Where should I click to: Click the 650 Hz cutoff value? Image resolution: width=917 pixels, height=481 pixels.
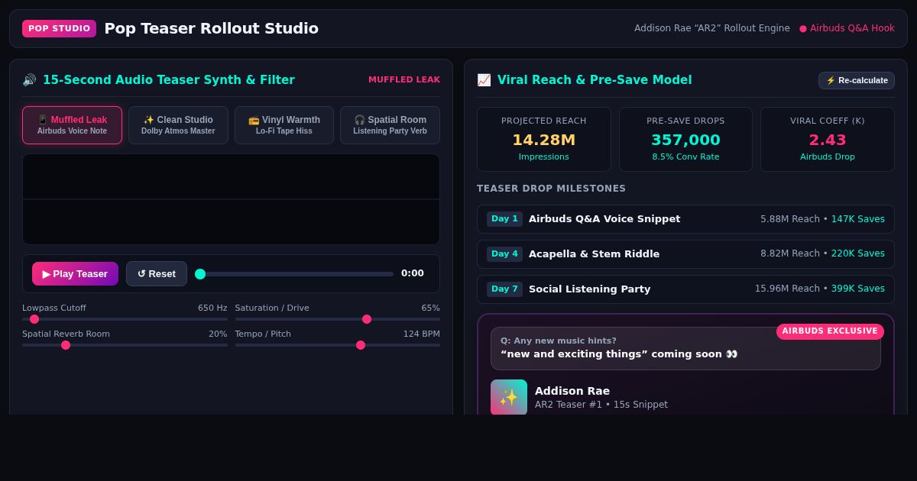(212, 308)
